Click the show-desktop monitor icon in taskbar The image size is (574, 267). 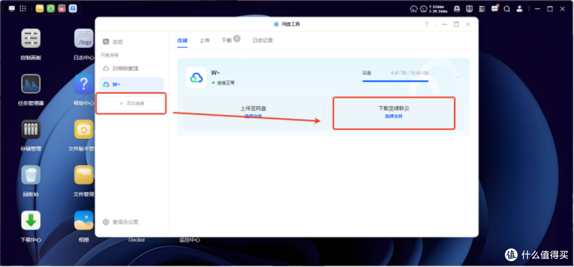pos(12,8)
